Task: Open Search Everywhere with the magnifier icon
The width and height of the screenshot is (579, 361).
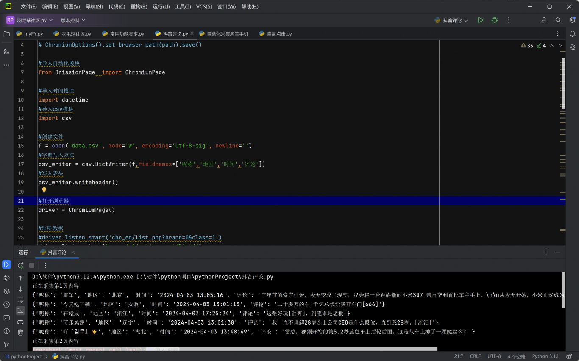Action: (x=558, y=20)
